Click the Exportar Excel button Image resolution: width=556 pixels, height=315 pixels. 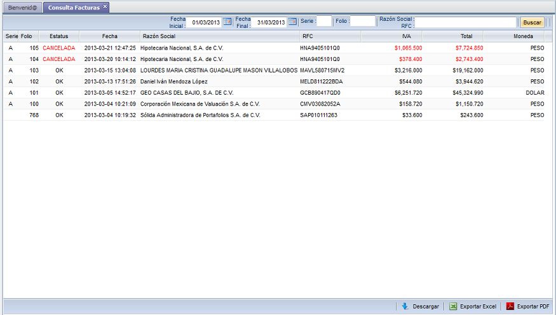click(x=473, y=306)
